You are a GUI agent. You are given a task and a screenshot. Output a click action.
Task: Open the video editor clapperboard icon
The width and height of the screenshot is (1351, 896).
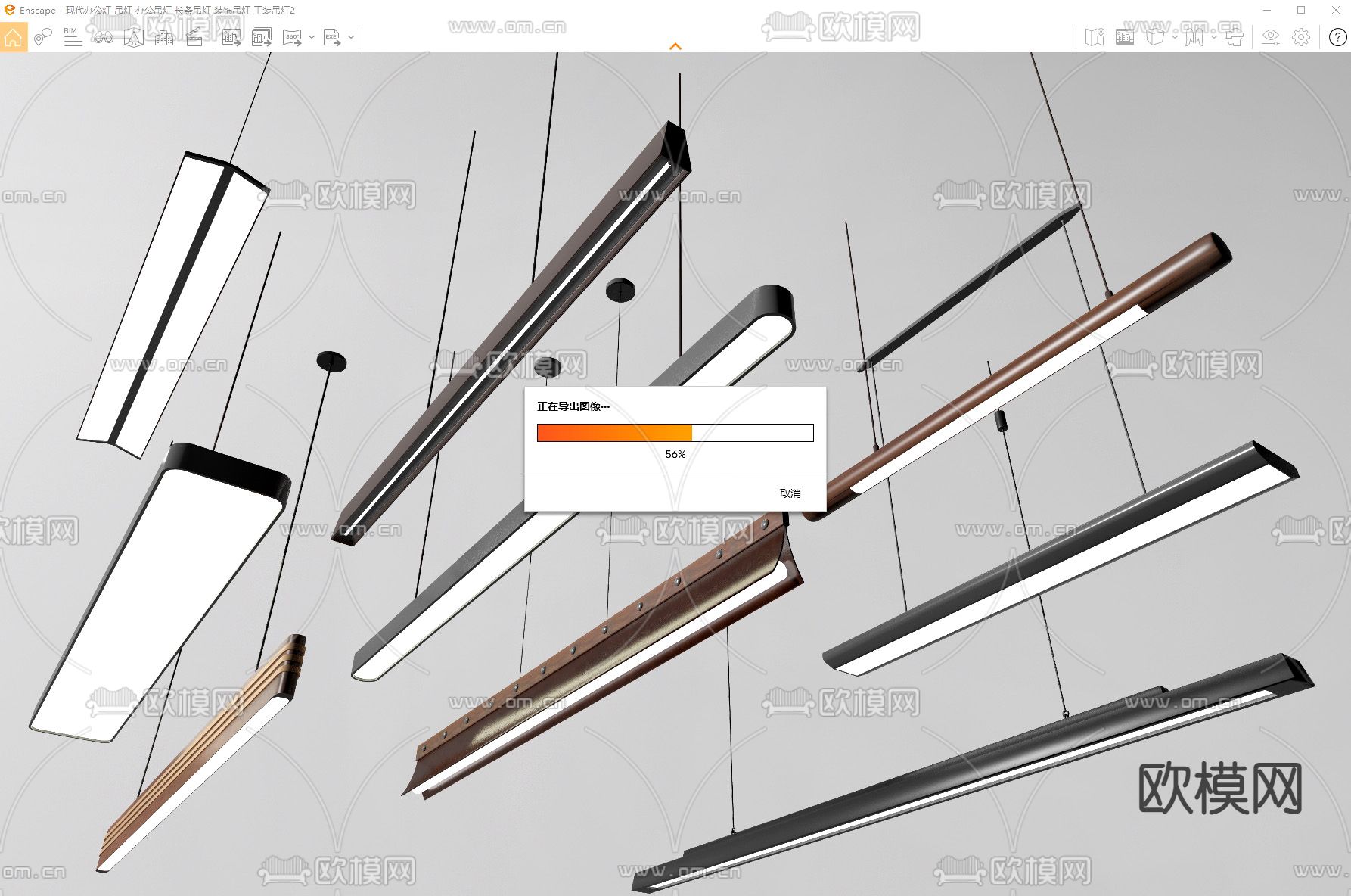194,37
